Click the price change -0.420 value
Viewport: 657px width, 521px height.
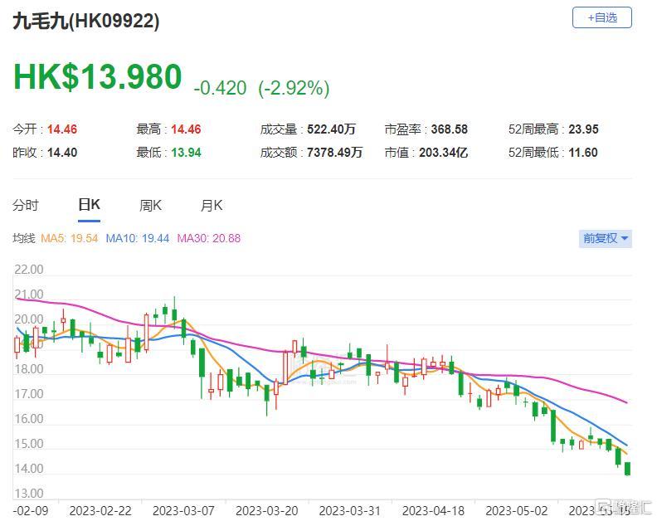click(x=220, y=88)
